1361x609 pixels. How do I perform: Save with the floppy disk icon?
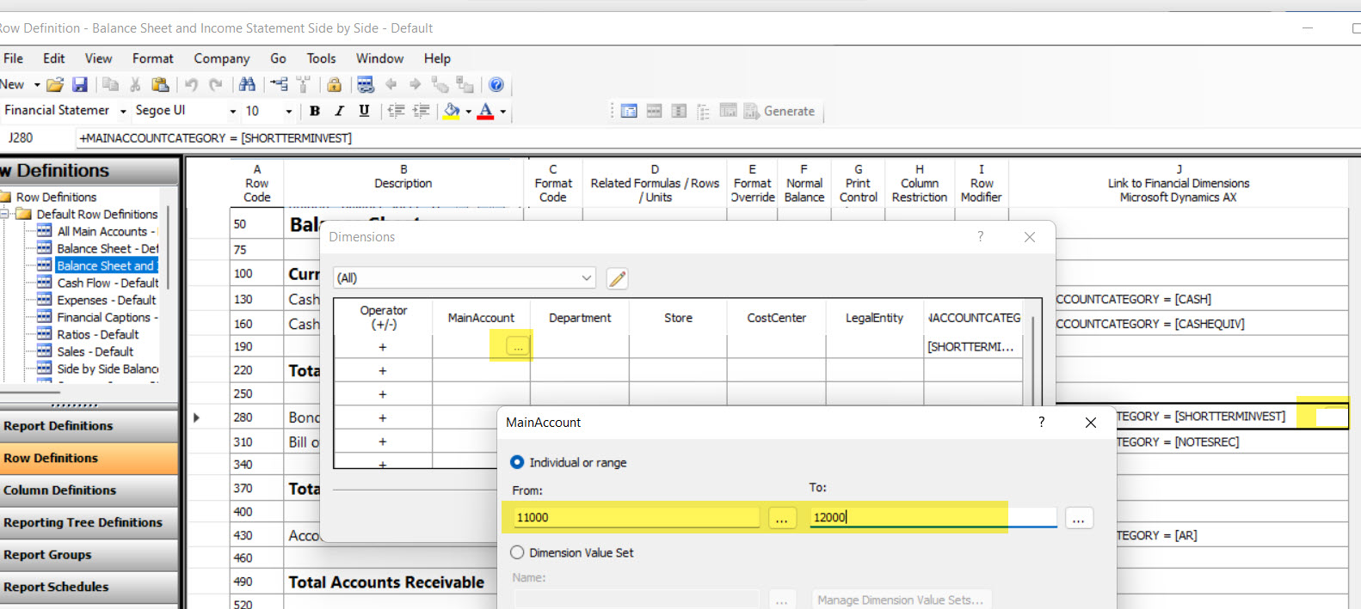[x=80, y=84]
